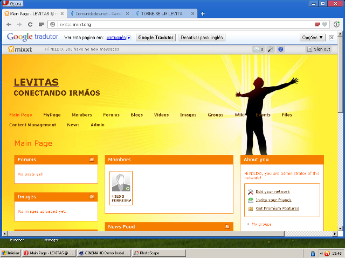This screenshot has width=345, height=258.
Task: Close the Main Page - LEVITAS tab
Action: tap(62, 13)
